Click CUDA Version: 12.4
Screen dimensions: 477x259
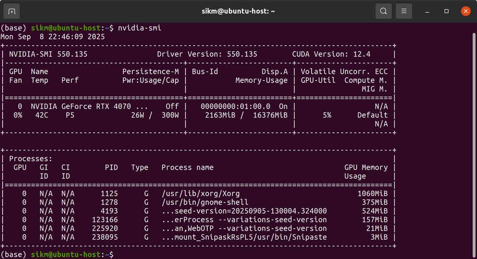pyautogui.click(x=331, y=54)
